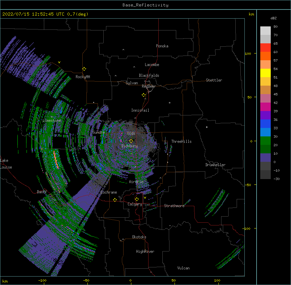Viewport: 291px width, 285px height.
Task: Click the Stettler city label
Action: (214, 80)
